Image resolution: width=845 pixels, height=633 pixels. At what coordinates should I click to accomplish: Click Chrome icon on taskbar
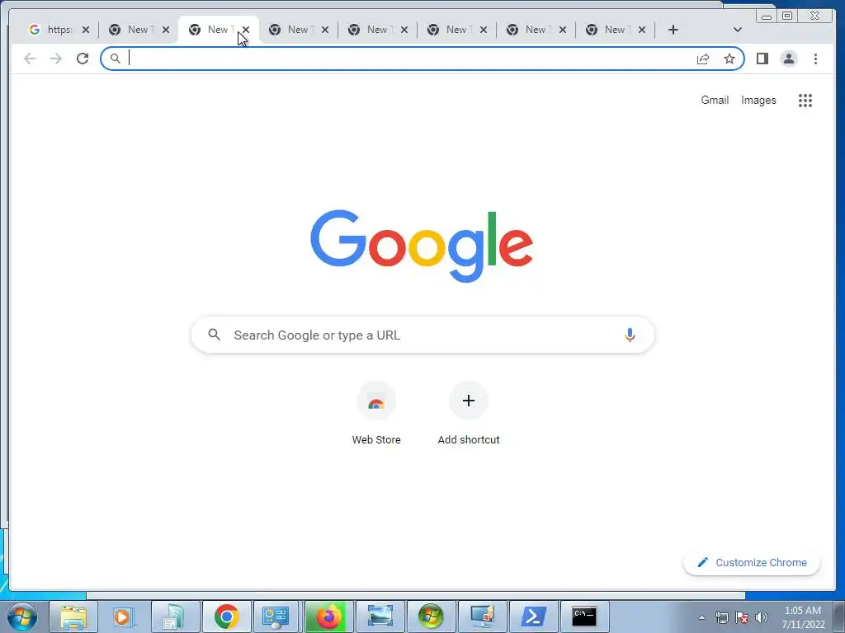pyautogui.click(x=226, y=617)
